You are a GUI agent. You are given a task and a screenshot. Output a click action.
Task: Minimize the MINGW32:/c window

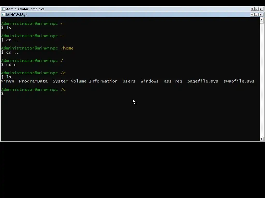click(252, 15)
